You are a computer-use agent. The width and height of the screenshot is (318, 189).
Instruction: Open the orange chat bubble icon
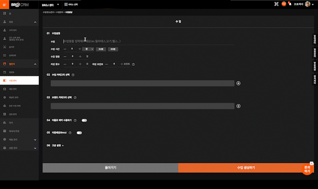pyautogui.click(x=284, y=4)
